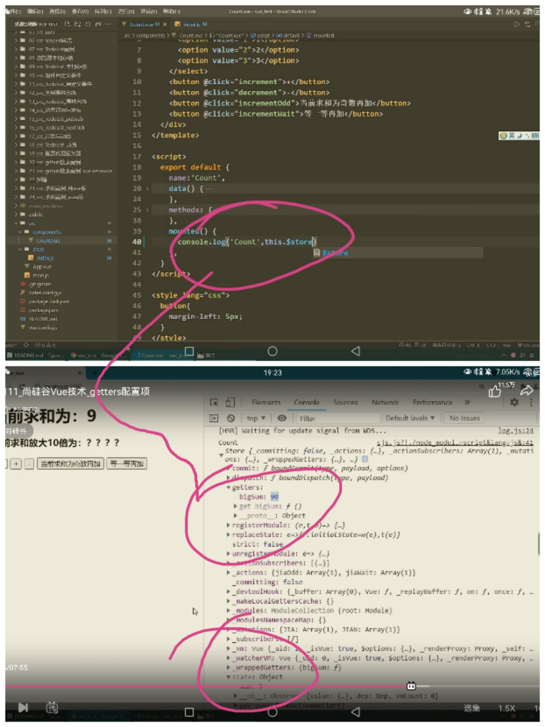Show the console sidebar panel icon

coord(214,418)
